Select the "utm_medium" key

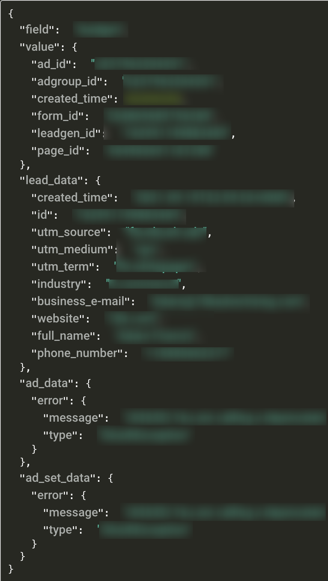73,249
